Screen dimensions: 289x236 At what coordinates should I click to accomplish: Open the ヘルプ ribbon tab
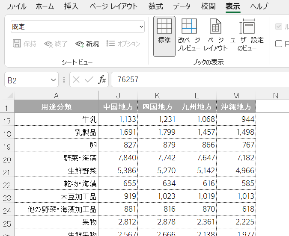(259, 6)
